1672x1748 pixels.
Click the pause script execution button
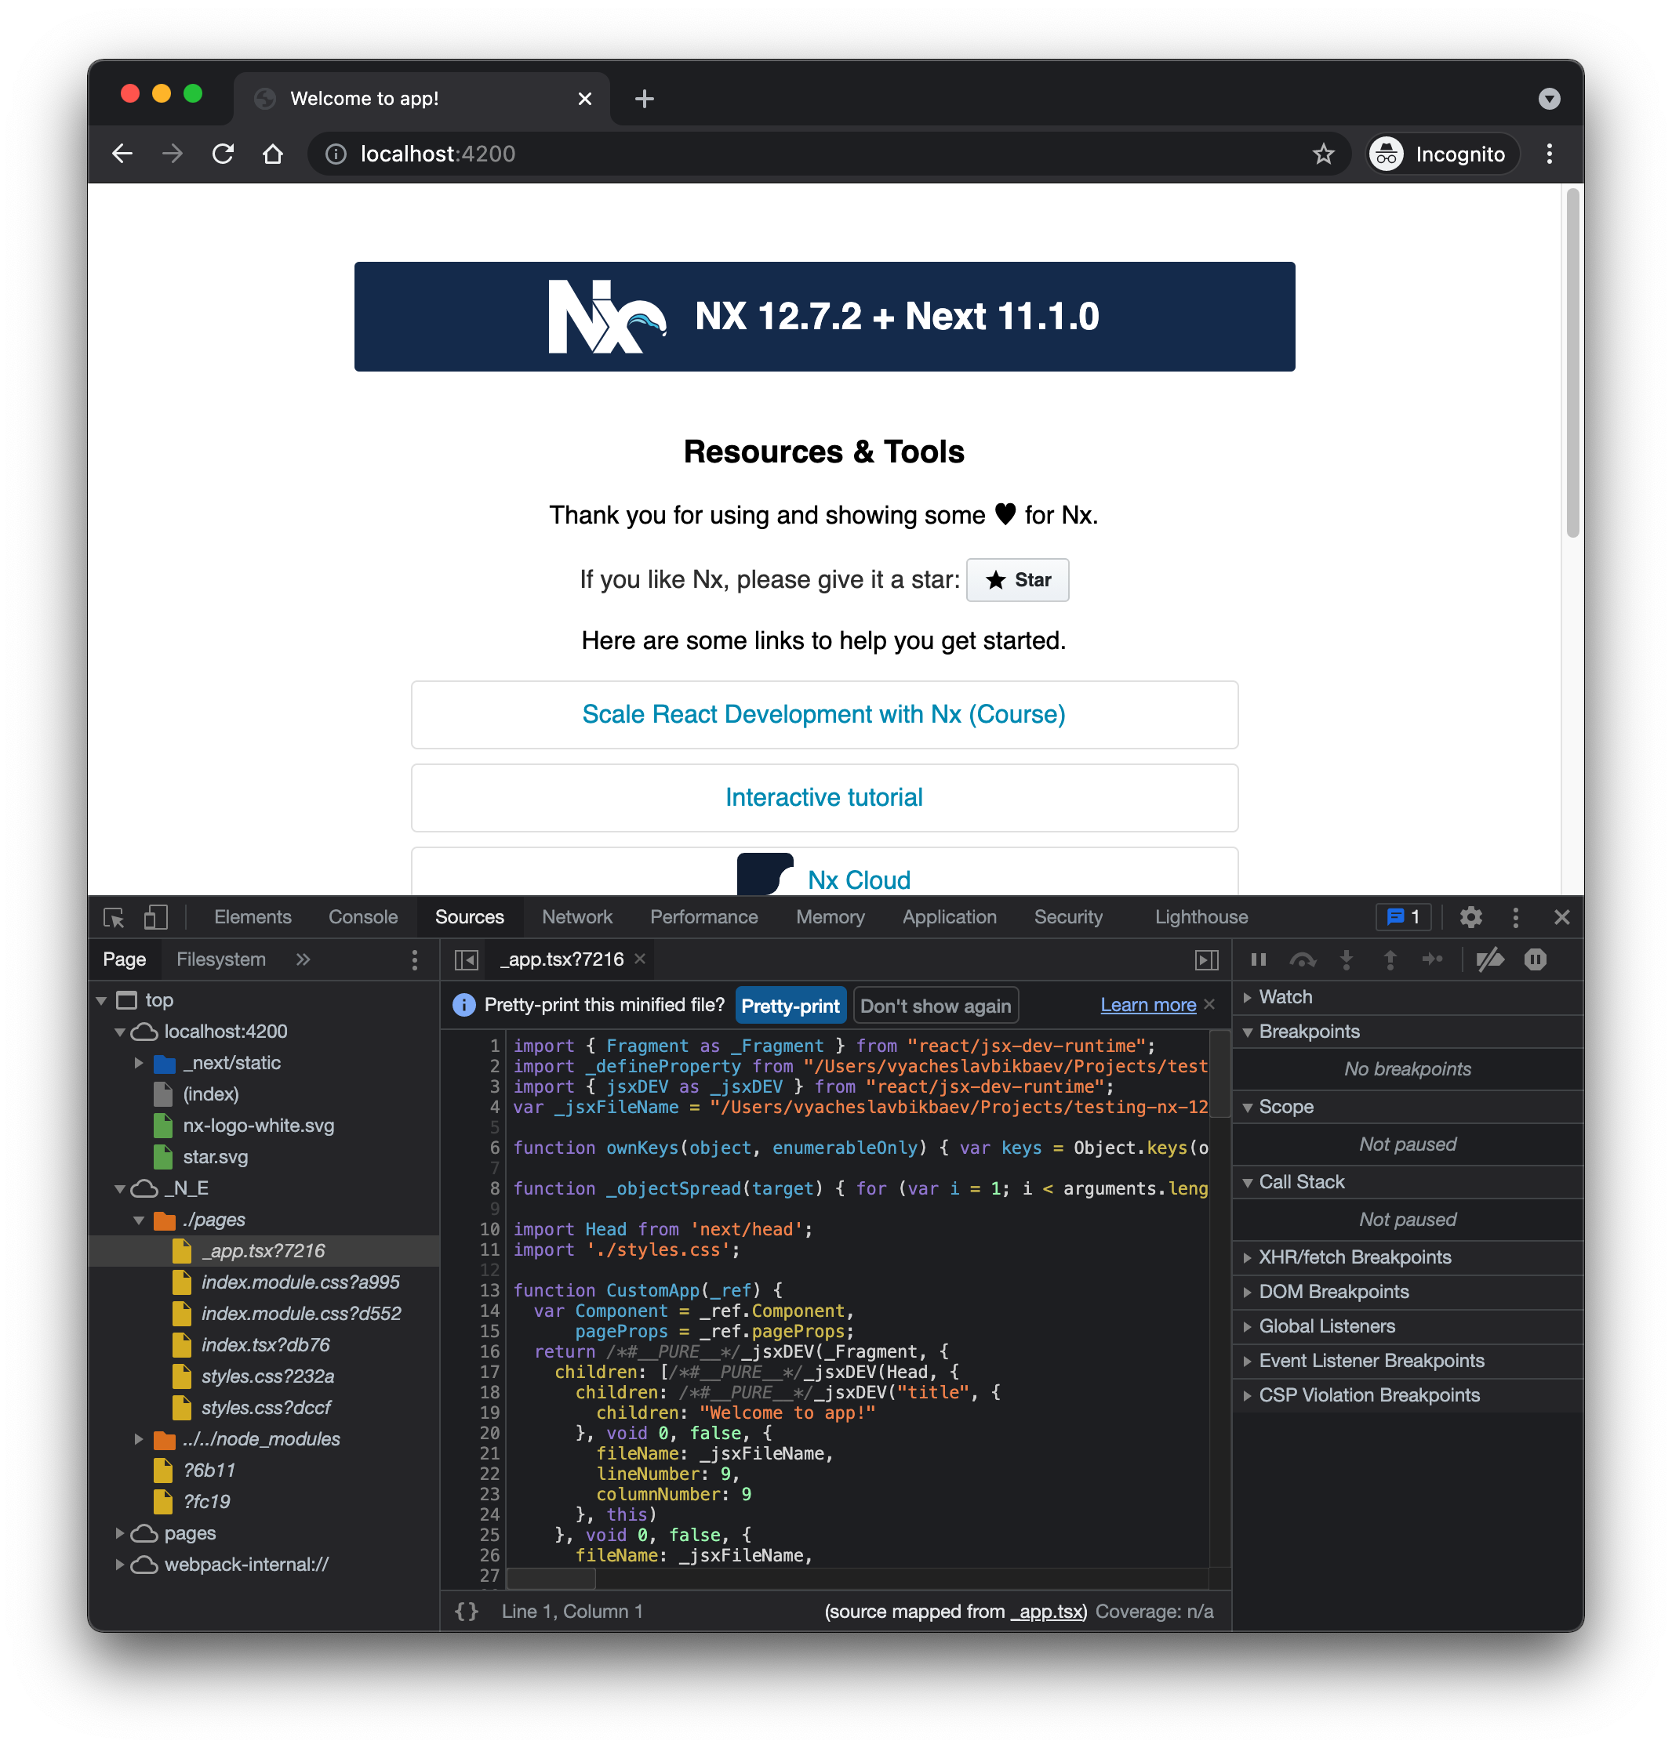(1259, 959)
